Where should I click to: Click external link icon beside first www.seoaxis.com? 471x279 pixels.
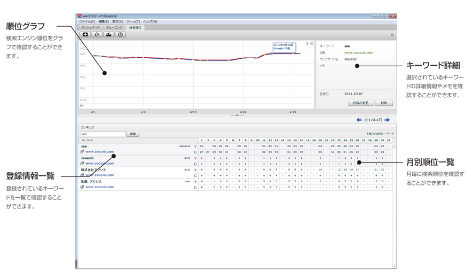point(82,152)
